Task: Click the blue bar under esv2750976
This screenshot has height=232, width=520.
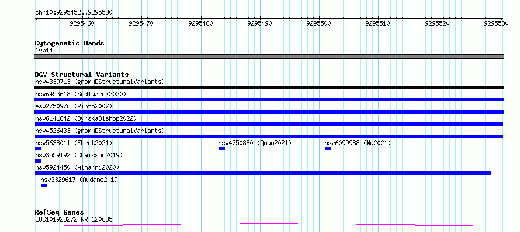Action: tap(269, 112)
